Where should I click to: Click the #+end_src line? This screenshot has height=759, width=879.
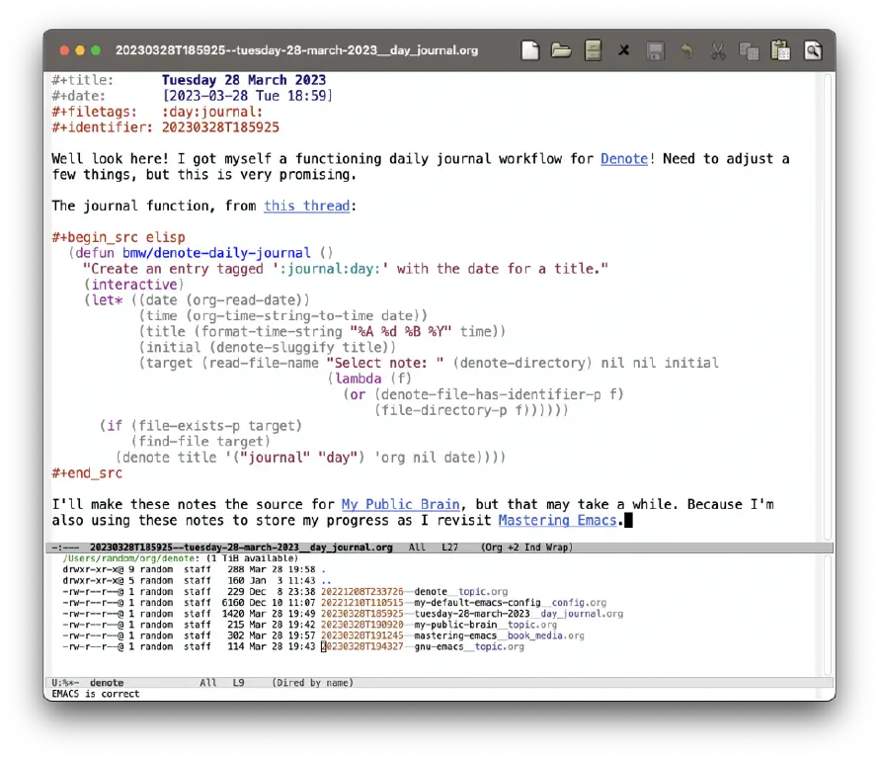coord(87,473)
